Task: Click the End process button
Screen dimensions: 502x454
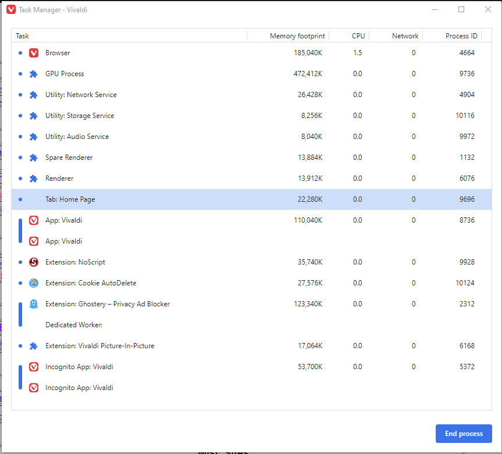Action: pos(464,434)
